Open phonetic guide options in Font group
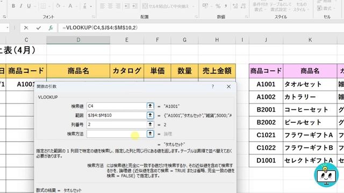Viewport: 344px width, 193px height. coord(85,6)
